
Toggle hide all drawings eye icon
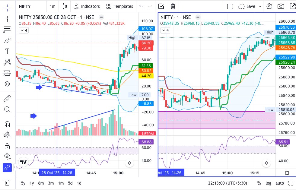click(7, 157)
